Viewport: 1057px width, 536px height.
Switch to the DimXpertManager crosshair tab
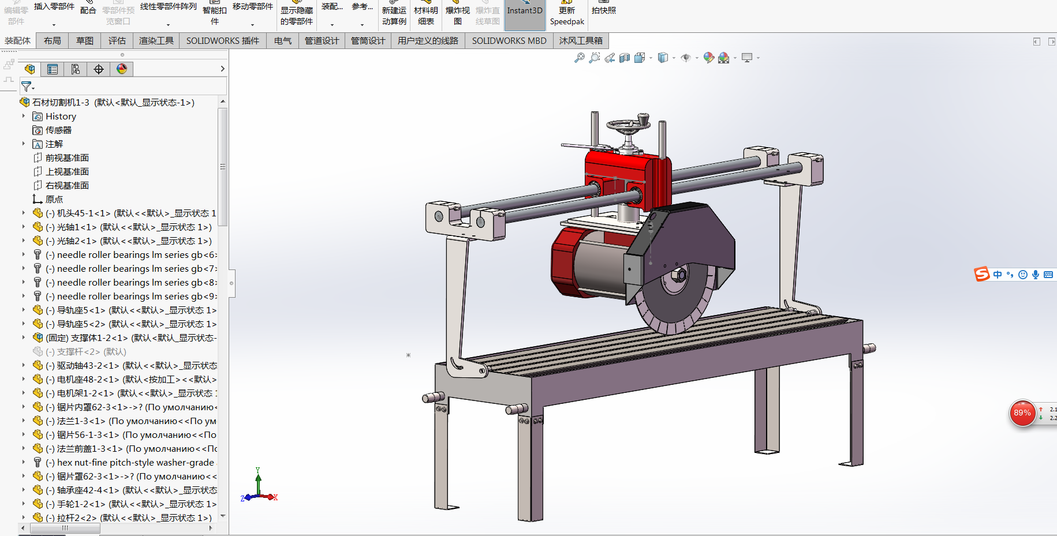point(99,69)
